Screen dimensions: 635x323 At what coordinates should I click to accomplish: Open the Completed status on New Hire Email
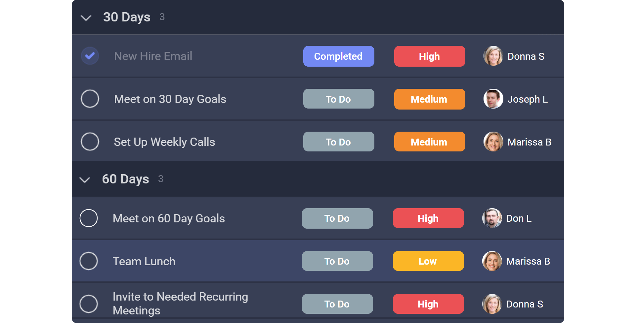pos(338,56)
